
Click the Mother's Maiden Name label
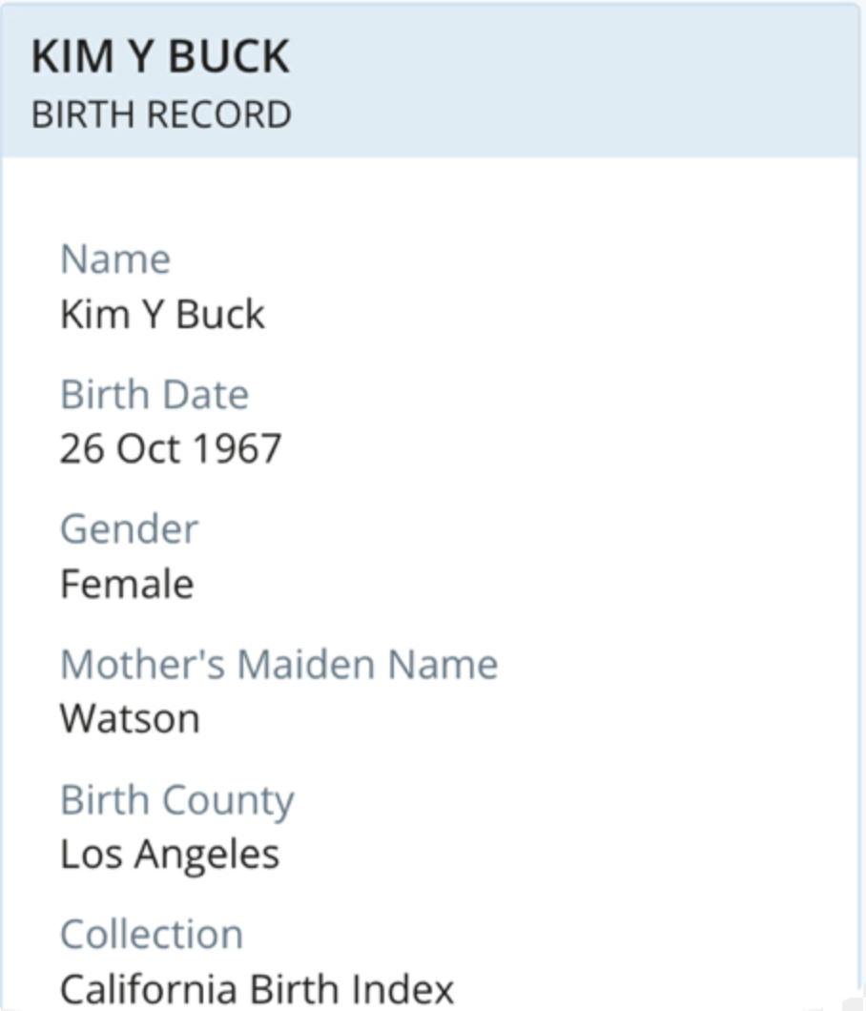pyautogui.click(x=279, y=664)
